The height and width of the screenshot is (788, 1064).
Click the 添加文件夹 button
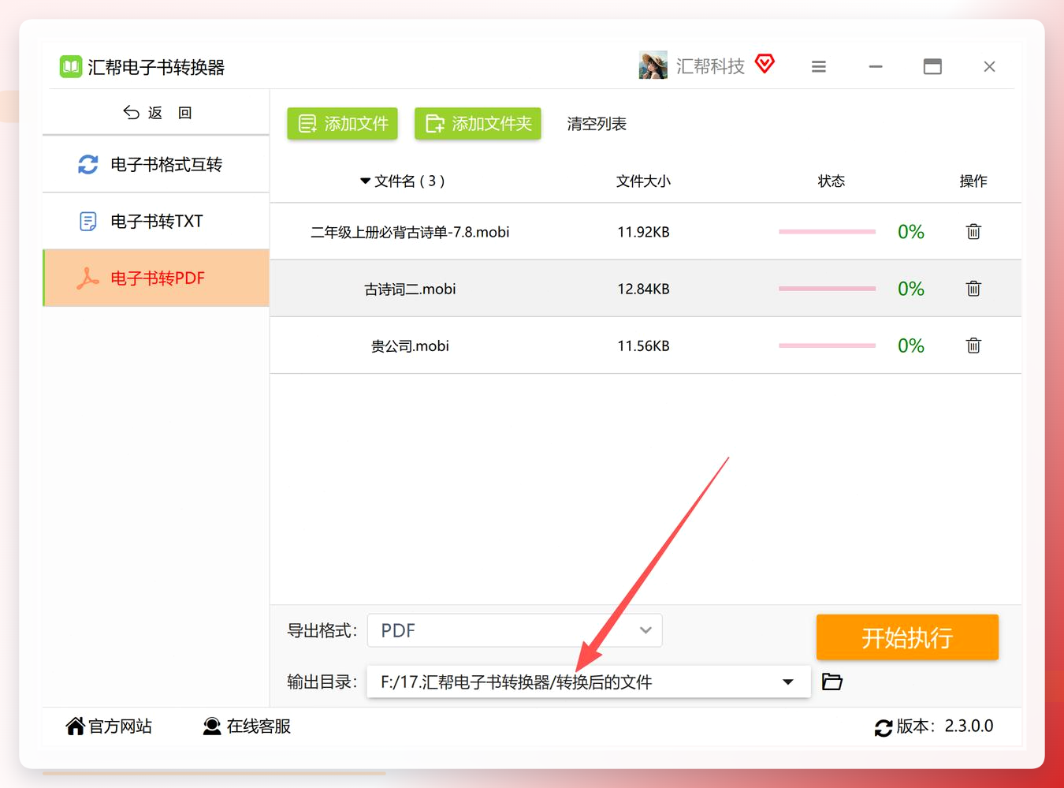478,124
